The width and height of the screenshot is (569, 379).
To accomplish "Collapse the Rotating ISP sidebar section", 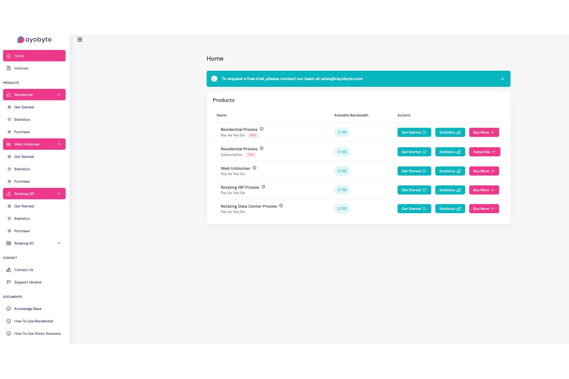I will (34, 194).
